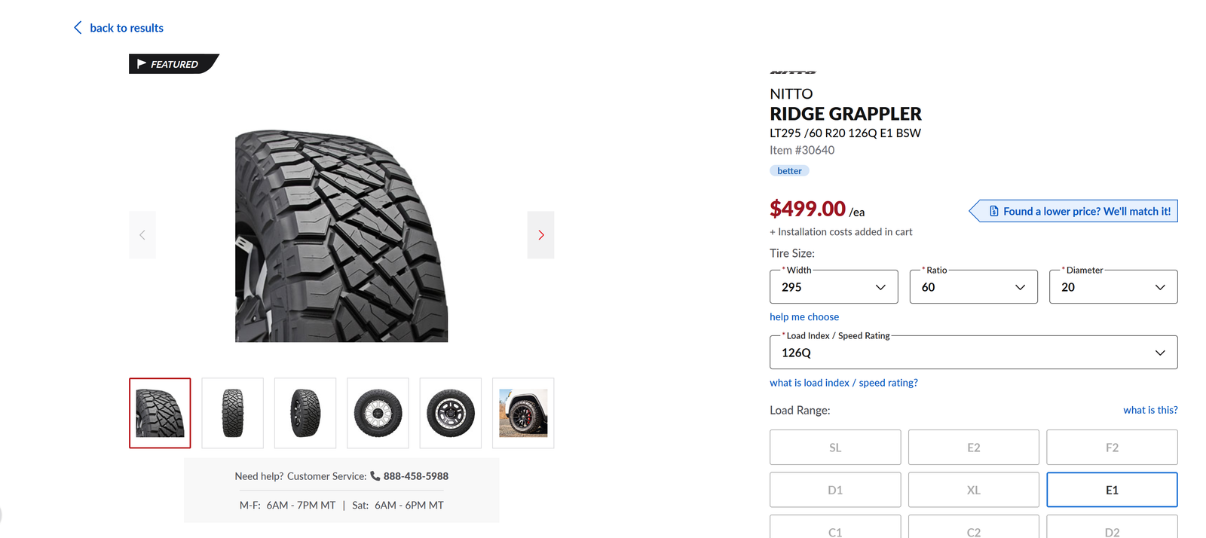Expand the Ratio dropdown
Viewport: 1206px width, 538px height.
pyautogui.click(x=973, y=287)
